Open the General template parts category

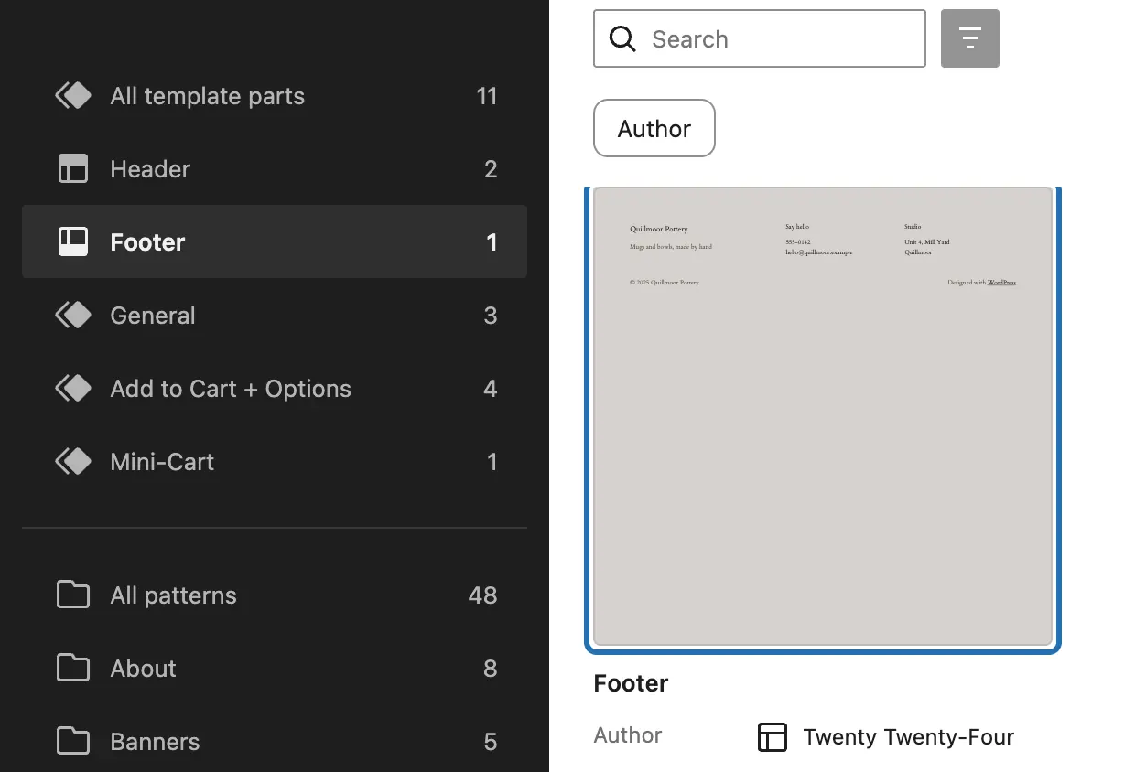click(x=275, y=316)
